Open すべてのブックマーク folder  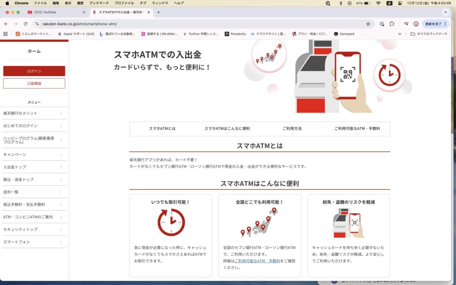pos(429,34)
